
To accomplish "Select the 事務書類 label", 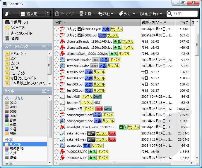I will point(14,149).
